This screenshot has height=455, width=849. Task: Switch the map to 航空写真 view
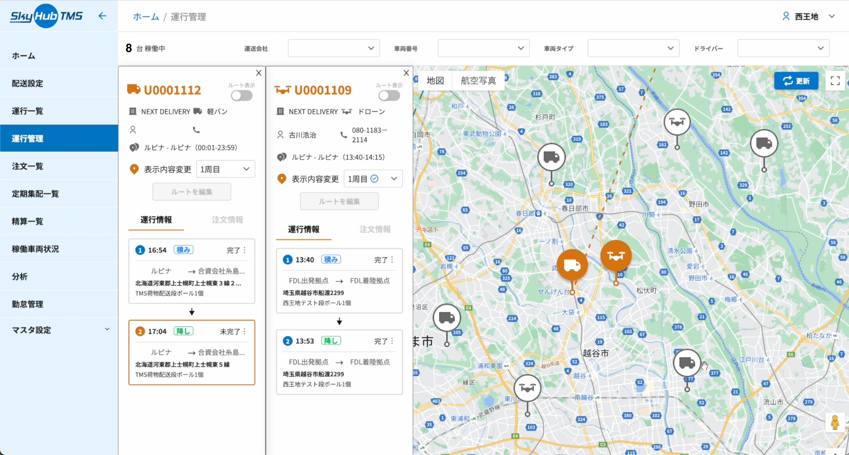coord(478,80)
